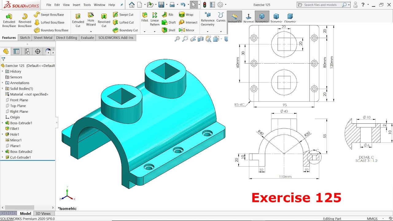Switch to the Sketch tab
393x221 pixels.
[x=25, y=38]
